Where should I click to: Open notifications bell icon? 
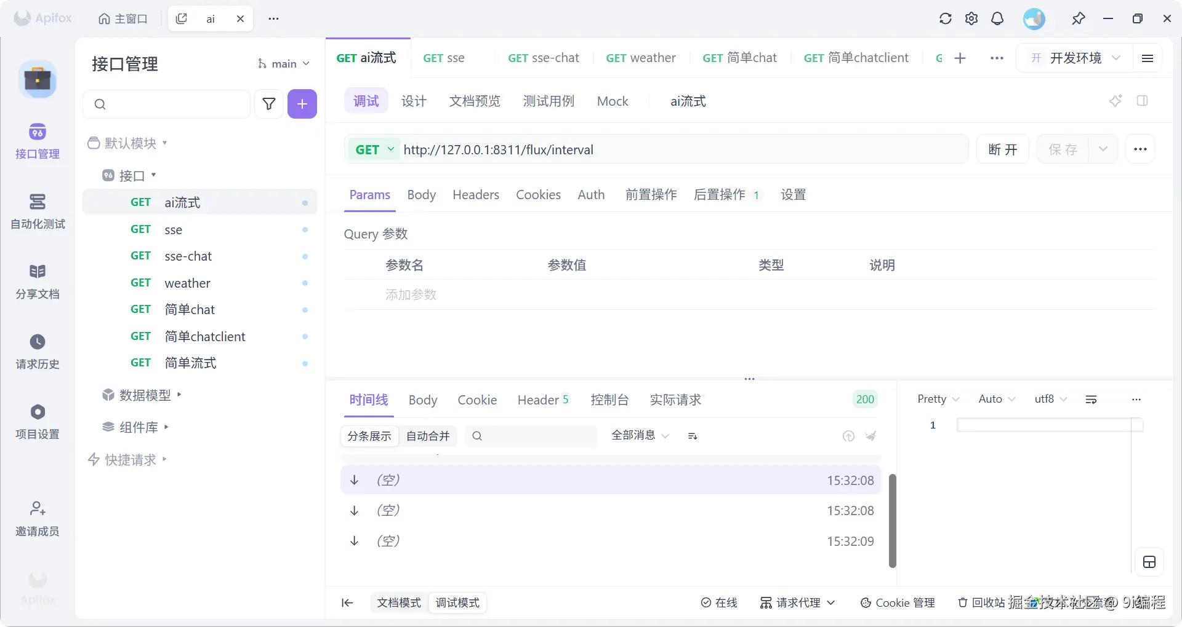[x=997, y=18]
